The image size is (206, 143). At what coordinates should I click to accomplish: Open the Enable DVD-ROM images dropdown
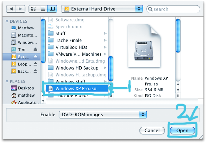(x=103, y=115)
